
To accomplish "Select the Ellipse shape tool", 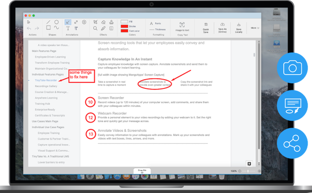I will click(56, 21).
